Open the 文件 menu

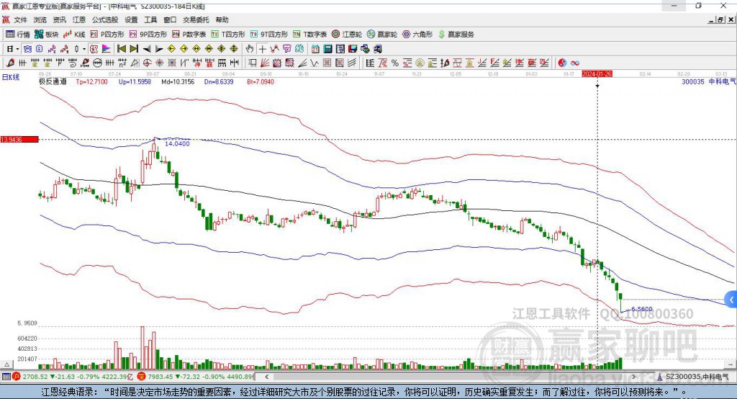pos(20,19)
